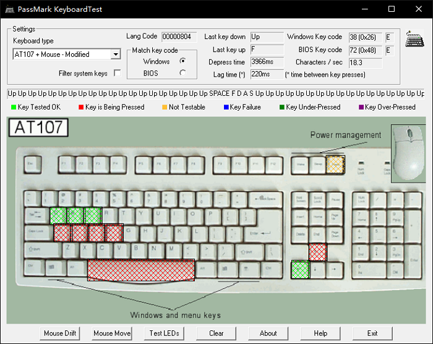
Task: Click the red-hatched spacebar on the keyboard image
Action: coord(141,270)
